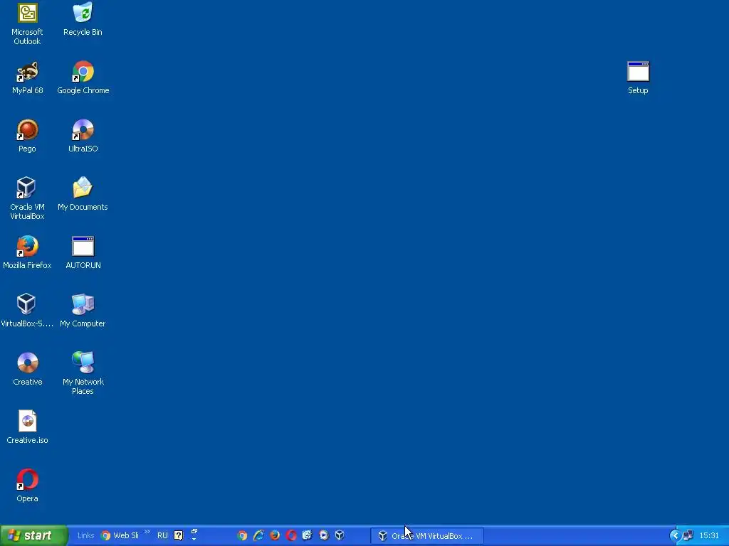Launch Chrome from Quick Launch bar
The height and width of the screenshot is (546, 729).
pyautogui.click(x=242, y=535)
